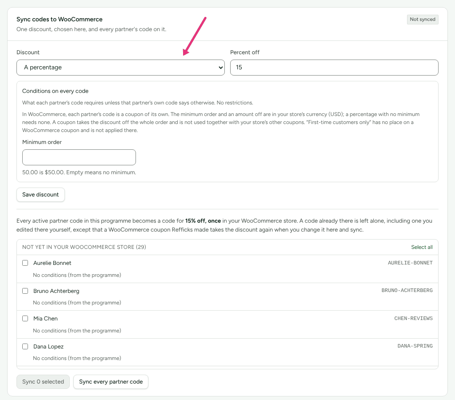Viewport: 455px width, 400px height.
Task: Open the Discount type dropdown
Action: click(x=120, y=68)
